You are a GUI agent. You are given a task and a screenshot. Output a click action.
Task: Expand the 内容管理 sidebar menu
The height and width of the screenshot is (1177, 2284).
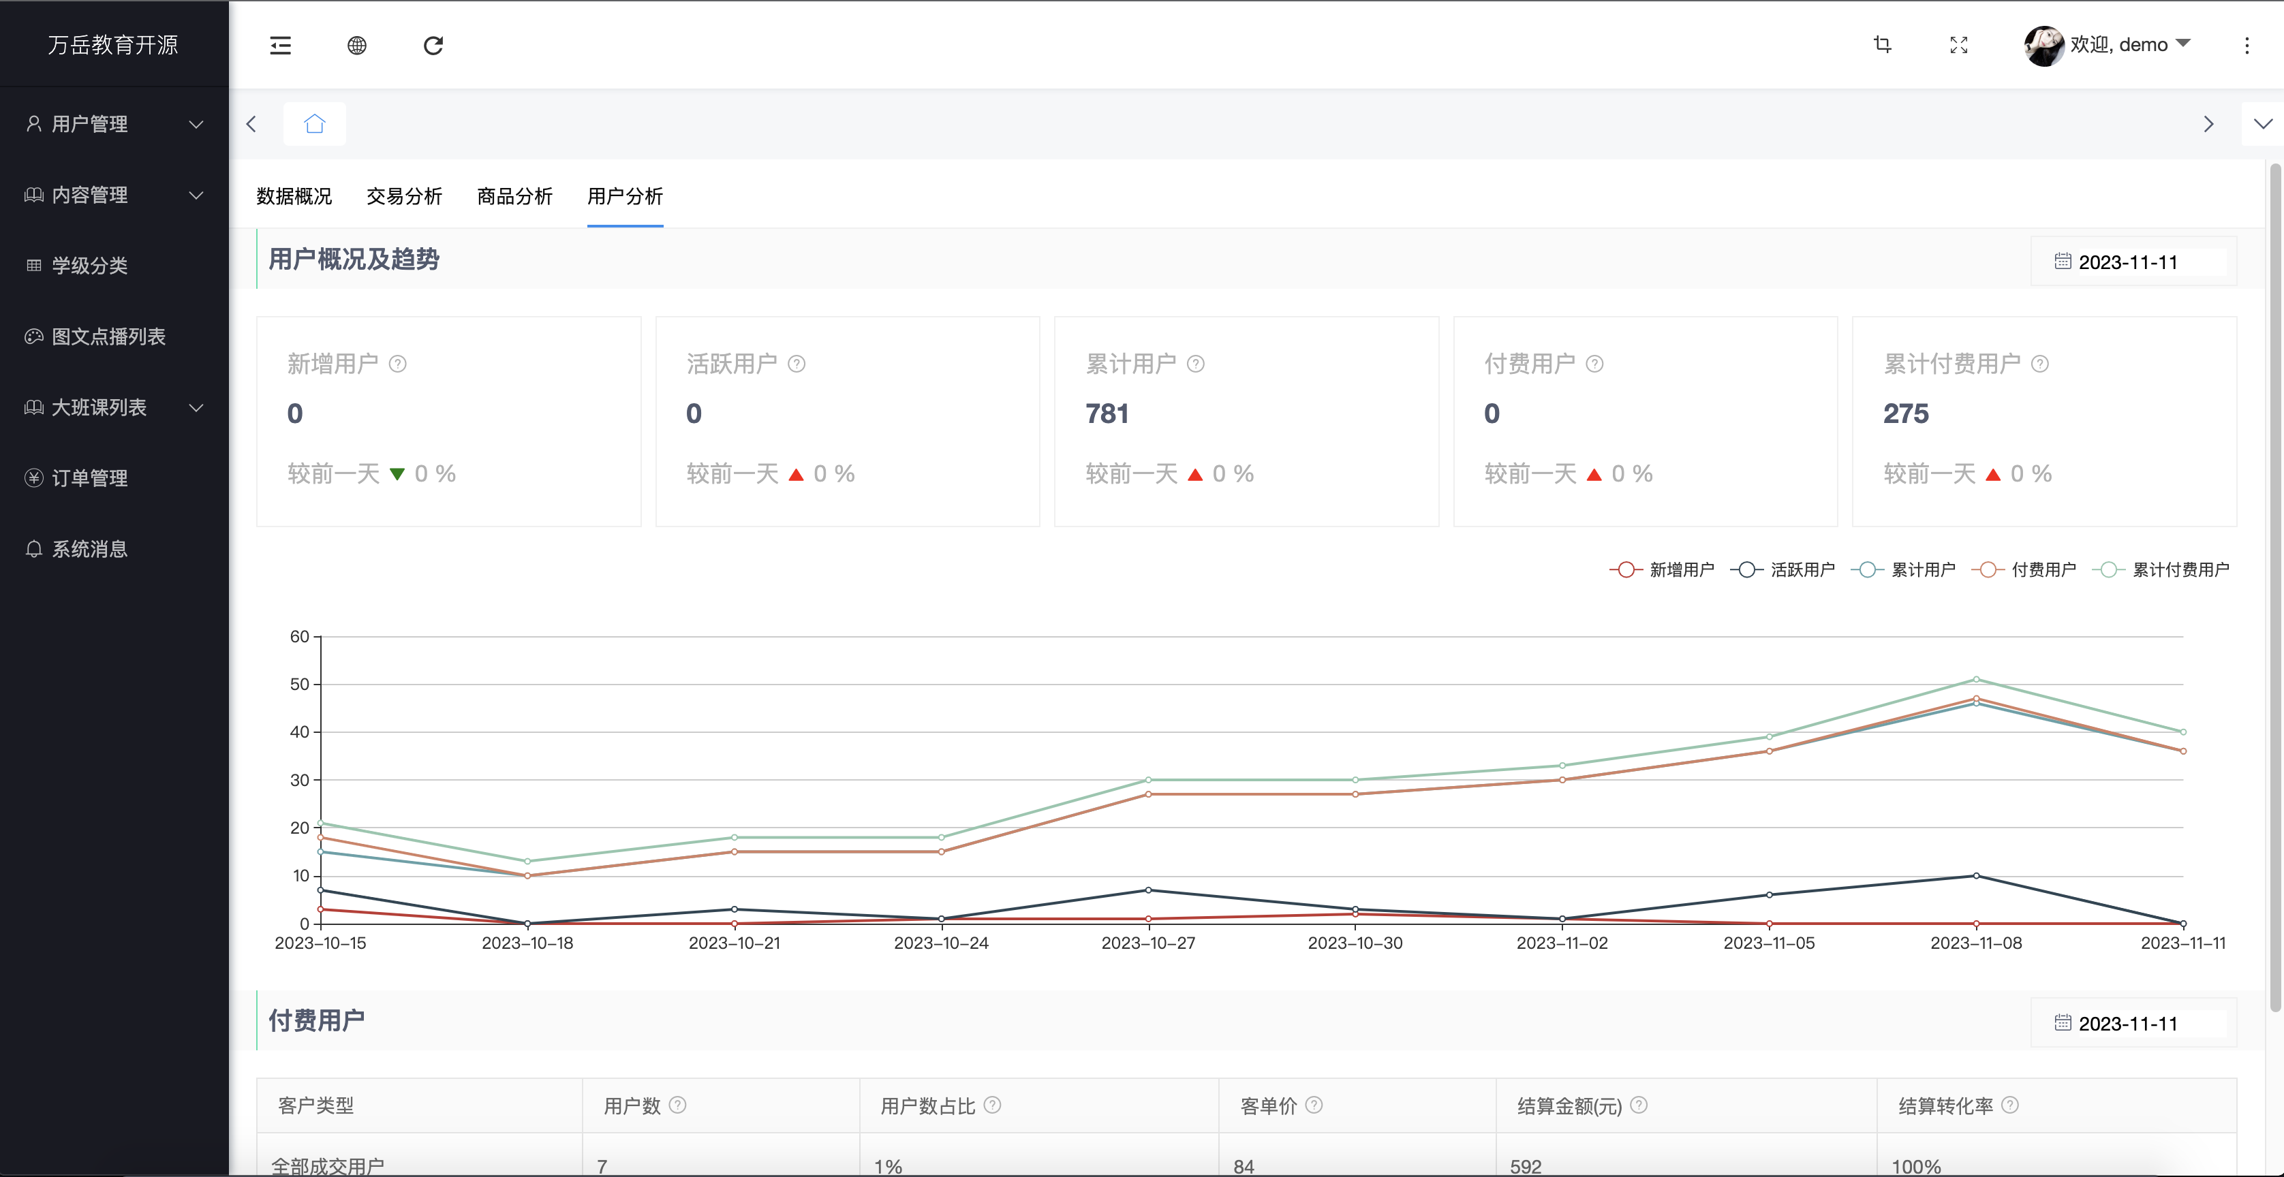[x=114, y=195]
